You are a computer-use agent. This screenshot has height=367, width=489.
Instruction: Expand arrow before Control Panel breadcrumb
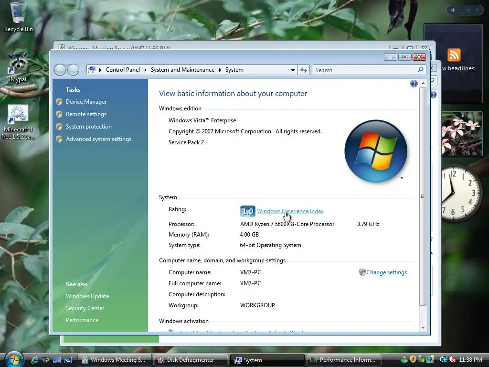tap(100, 70)
